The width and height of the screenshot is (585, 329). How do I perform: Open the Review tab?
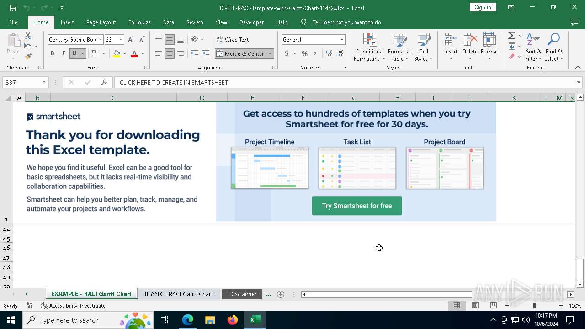click(x=195, y=22)
